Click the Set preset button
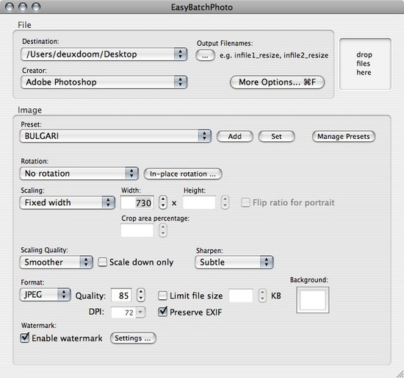 tap(276, 136)
